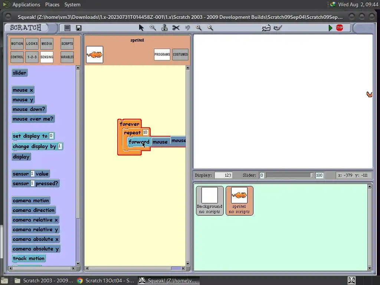Click the new cat sprite icon

pyautogui.click(x=266, y=28)
